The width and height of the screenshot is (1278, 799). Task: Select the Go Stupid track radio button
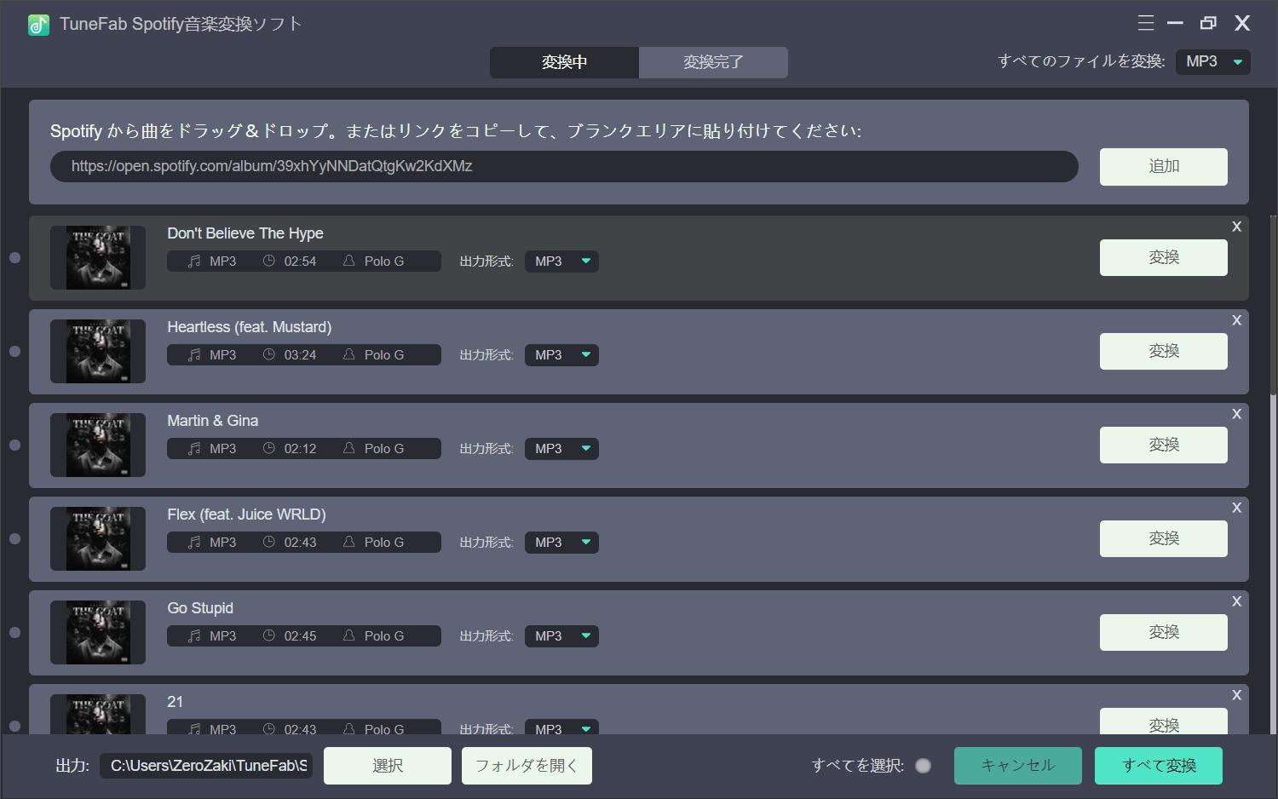pyautogui.click(x=14, y=632)
